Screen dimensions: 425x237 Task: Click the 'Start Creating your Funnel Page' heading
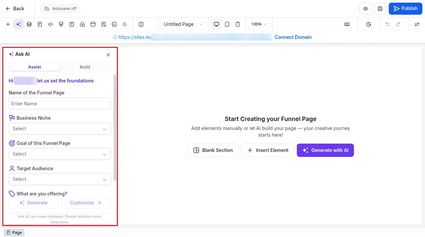tap(271, 119)
